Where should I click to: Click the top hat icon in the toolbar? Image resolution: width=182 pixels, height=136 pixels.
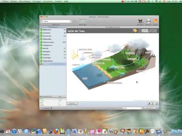(x=140, y=21)
